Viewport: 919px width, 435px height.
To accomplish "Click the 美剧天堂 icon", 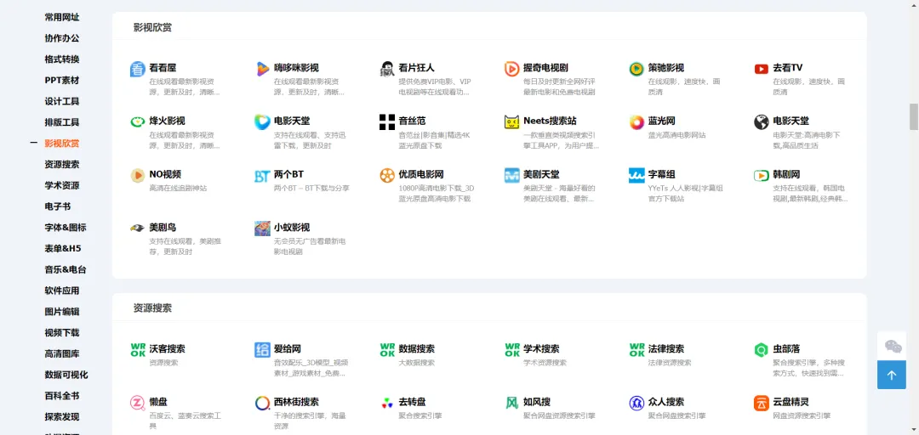I will (511, 176).
